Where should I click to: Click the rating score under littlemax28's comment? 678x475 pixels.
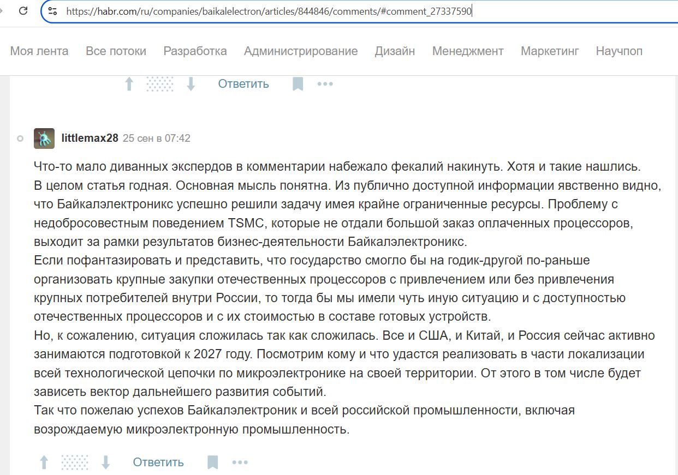[75, 462]
